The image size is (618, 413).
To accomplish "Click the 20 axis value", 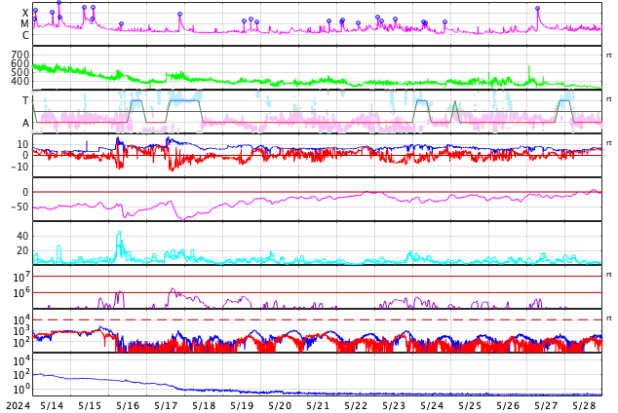I will (x=22, y=250).
